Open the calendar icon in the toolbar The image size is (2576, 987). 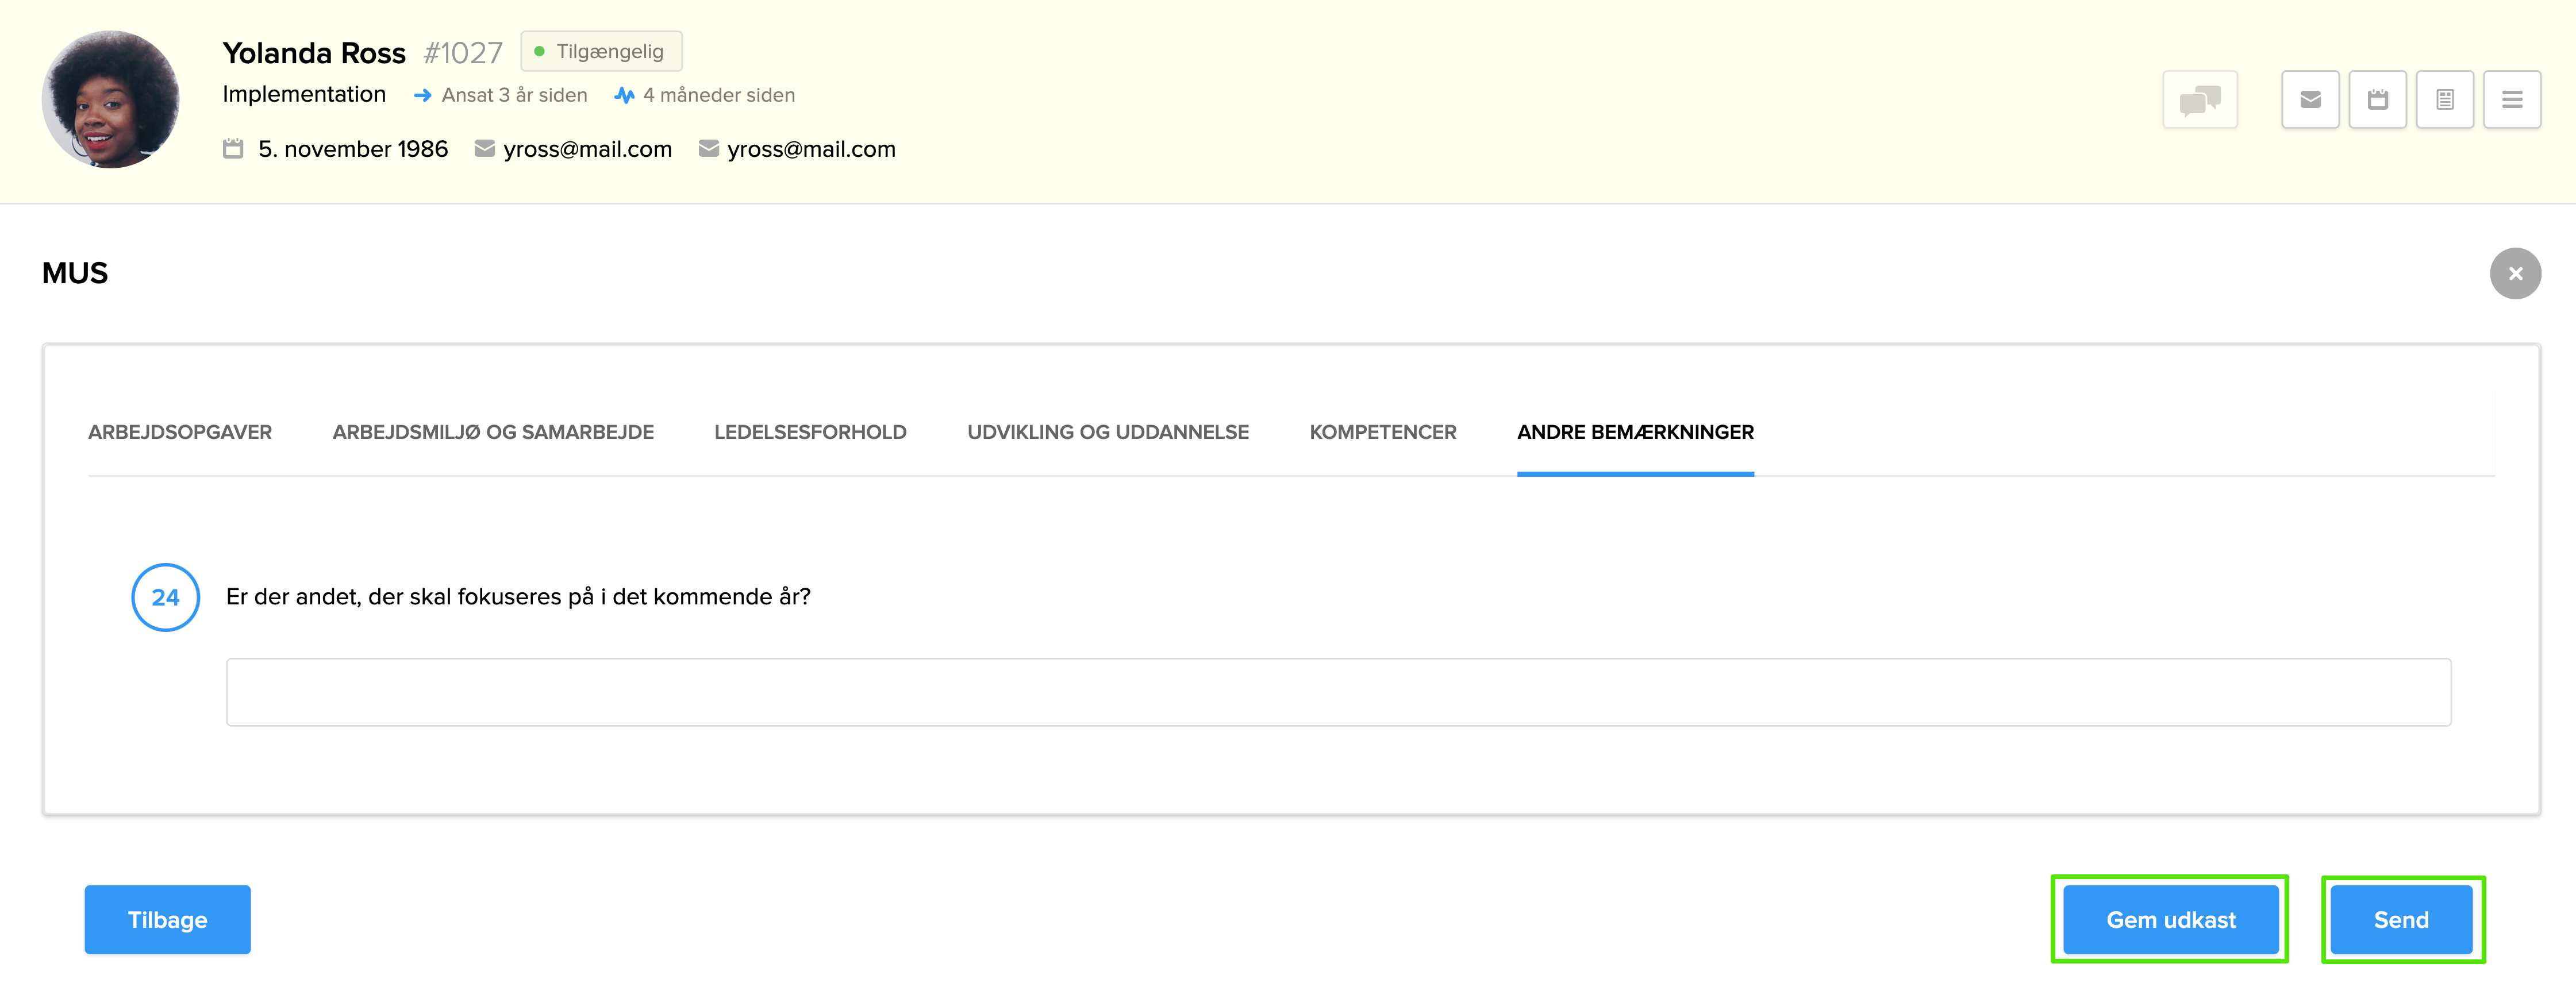tap(2378, 99)
